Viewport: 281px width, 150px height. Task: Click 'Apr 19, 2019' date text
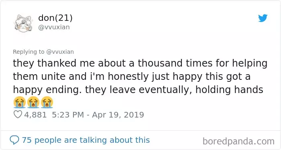coord(118,115)
